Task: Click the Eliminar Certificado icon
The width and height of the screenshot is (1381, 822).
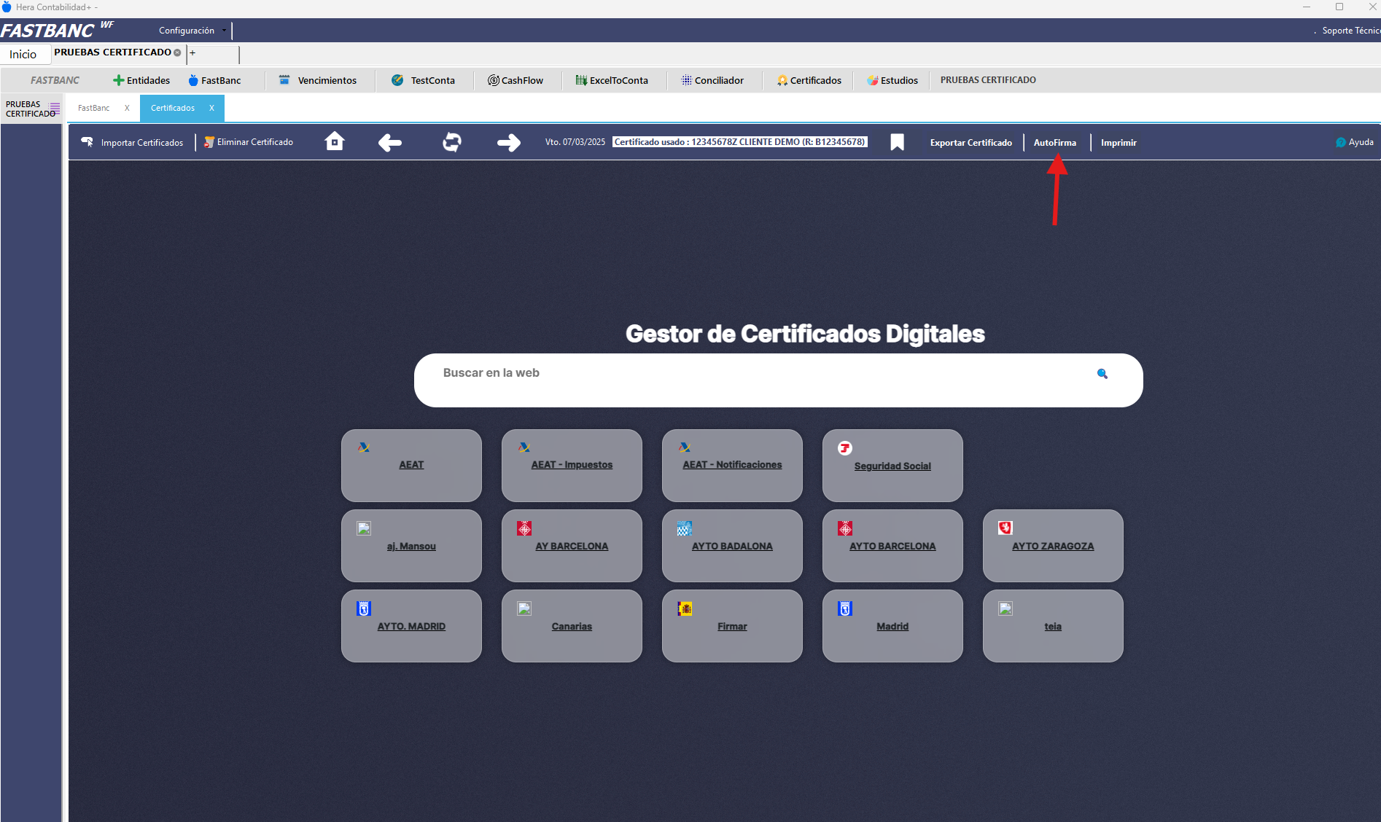Action: [x=209, y=142]
